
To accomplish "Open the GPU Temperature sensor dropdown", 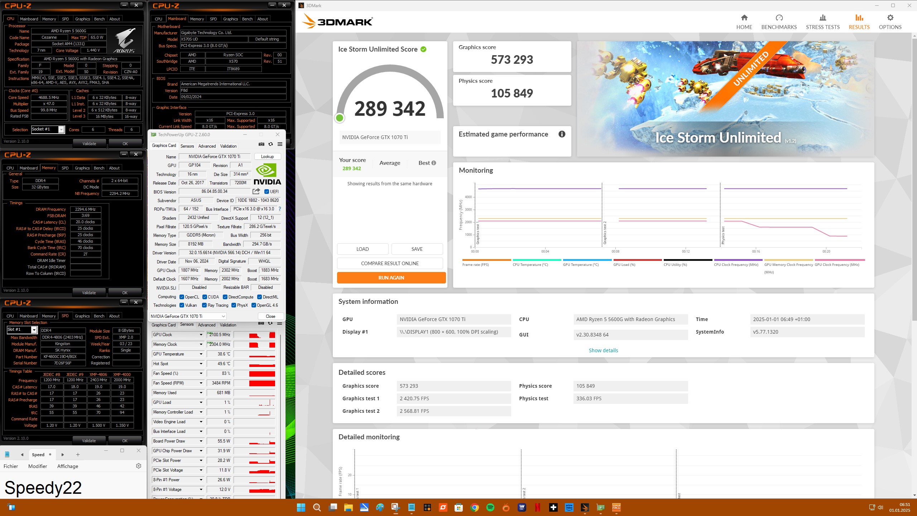I will coord(201,354).
